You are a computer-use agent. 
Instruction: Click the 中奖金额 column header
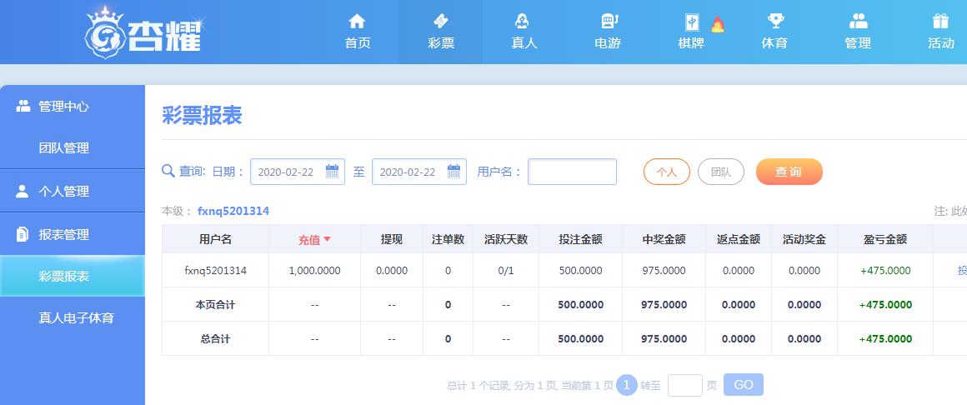(664, 239)
